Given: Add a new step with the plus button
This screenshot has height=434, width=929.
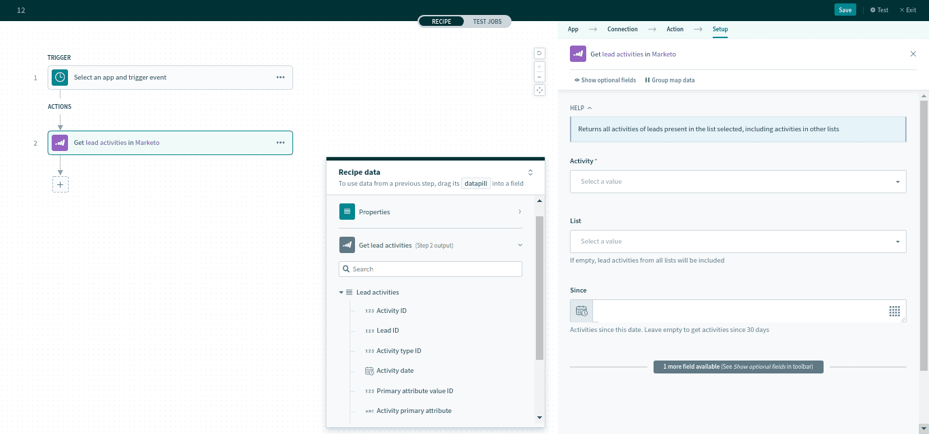Looking at the screenshot, I should click(x=61, y=184).
